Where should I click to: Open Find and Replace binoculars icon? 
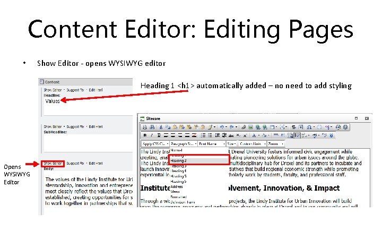152,127
